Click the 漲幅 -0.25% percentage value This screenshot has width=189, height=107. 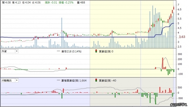click(66, 2)
